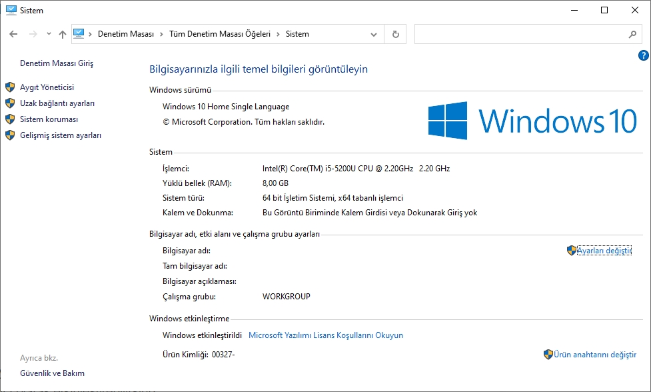This screenshot has width=651, height=392.
Task: Open Güvenlik ve Bakım link
Action: tap(53, 373)
